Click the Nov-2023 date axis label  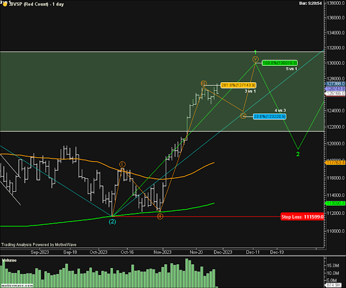pos(162,252)
